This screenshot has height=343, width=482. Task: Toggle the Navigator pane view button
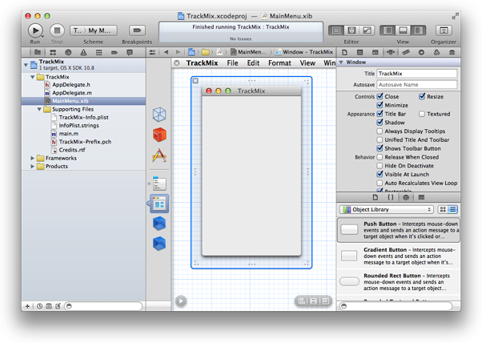(x=388, y=30)
